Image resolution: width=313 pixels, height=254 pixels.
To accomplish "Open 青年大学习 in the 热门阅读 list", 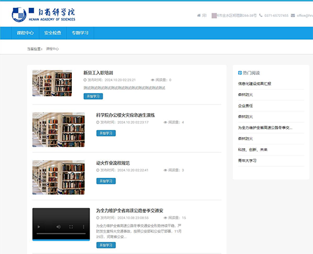I will tap(247, 161).
